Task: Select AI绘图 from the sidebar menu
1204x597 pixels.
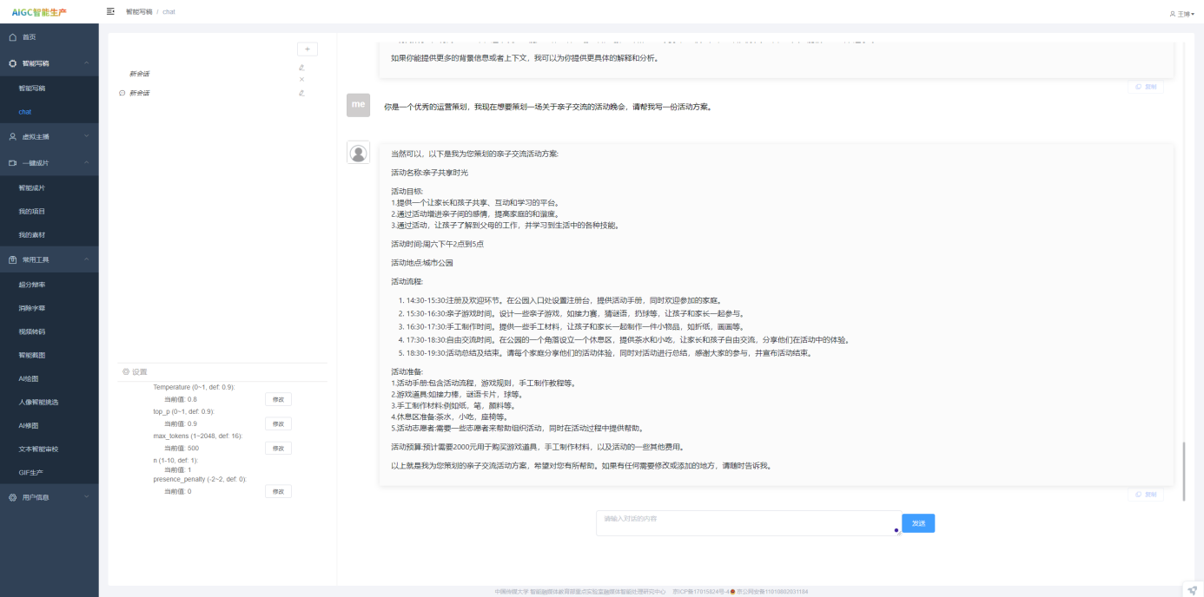Action: coord(29,378)
